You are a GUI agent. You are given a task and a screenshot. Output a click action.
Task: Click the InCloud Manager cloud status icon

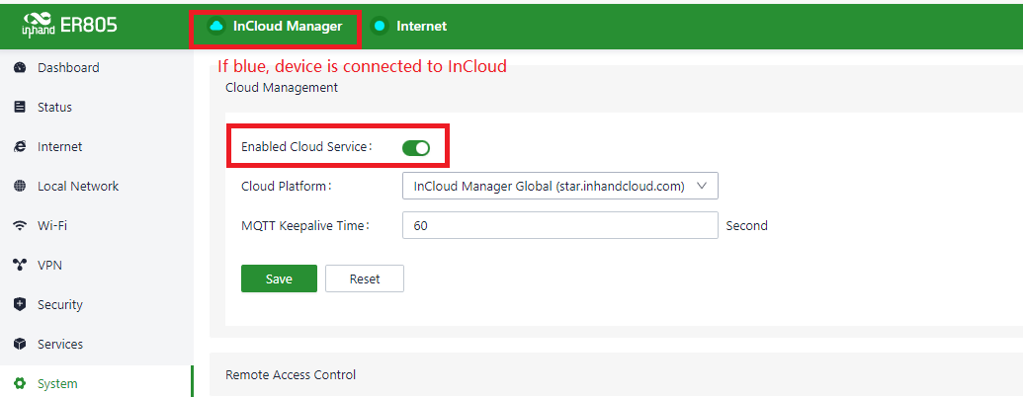coord(215,26)
